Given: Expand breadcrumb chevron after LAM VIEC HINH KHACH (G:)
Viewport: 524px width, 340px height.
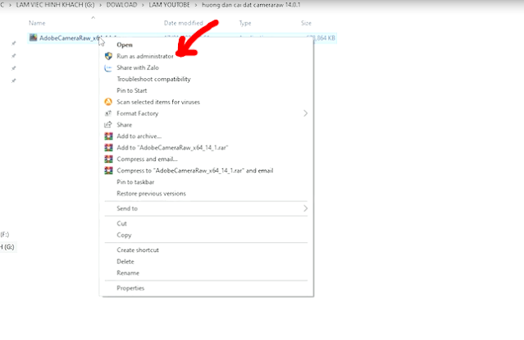Looking at the screenshot, I should click(100, 6).
